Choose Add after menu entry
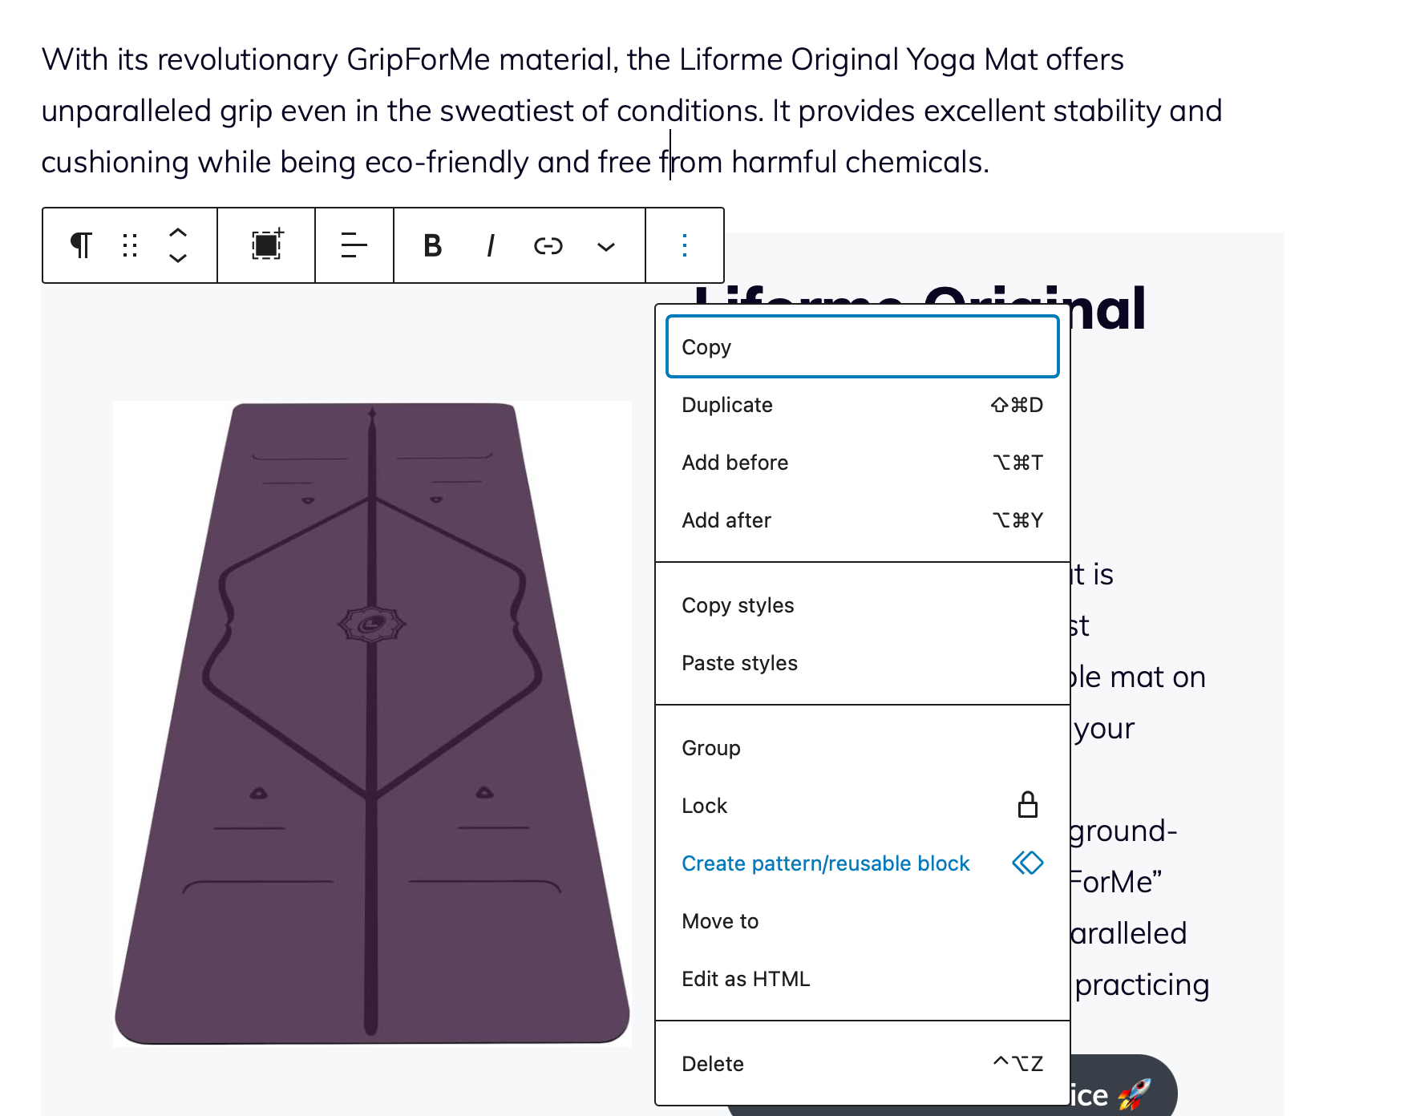1424x1116 pixels. tap(863, 520)
